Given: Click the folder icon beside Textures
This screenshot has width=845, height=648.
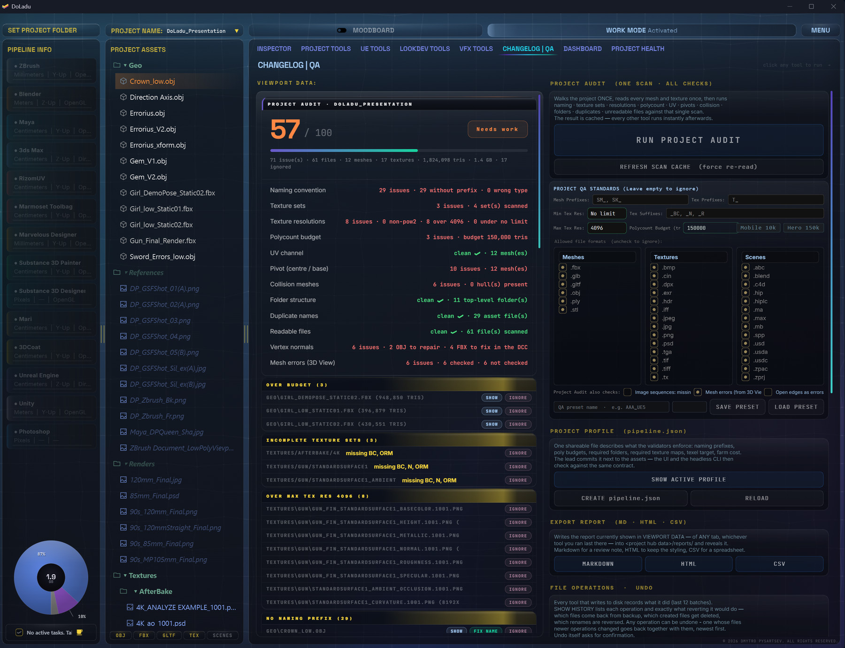Looking at the screenshot, I should point(117,575).
